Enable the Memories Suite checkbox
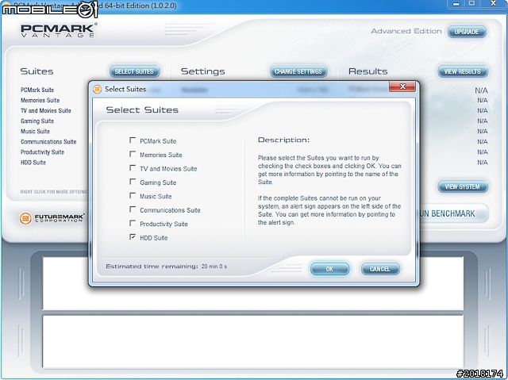Viewport: 508px width, 380px height. coord(133,154)
